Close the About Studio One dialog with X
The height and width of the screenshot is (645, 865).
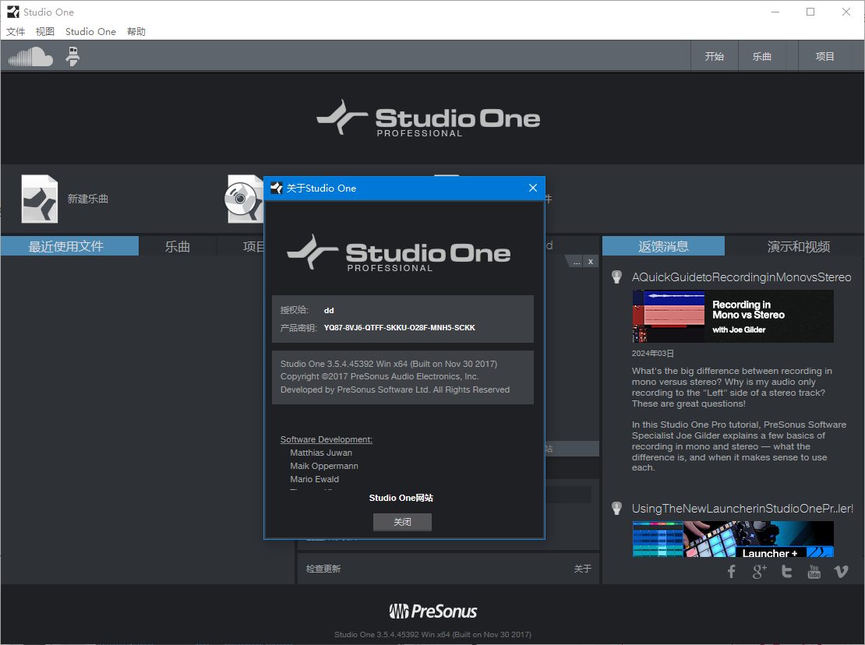click(x=532, y=188)
